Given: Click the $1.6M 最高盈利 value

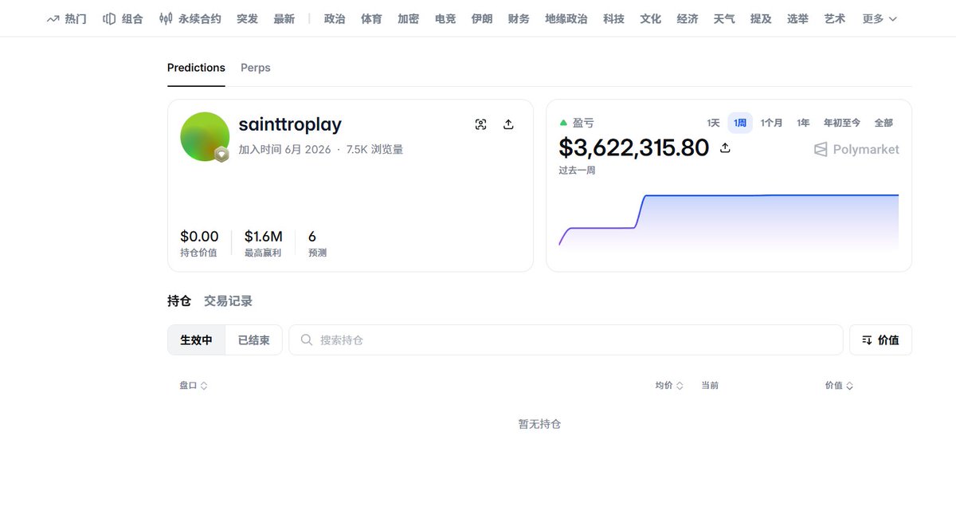Looking at the screenshot, I should click(x=263, y=237).
